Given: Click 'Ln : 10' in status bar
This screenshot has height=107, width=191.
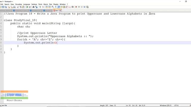Looking at the screenshot, I should point(128,106).
